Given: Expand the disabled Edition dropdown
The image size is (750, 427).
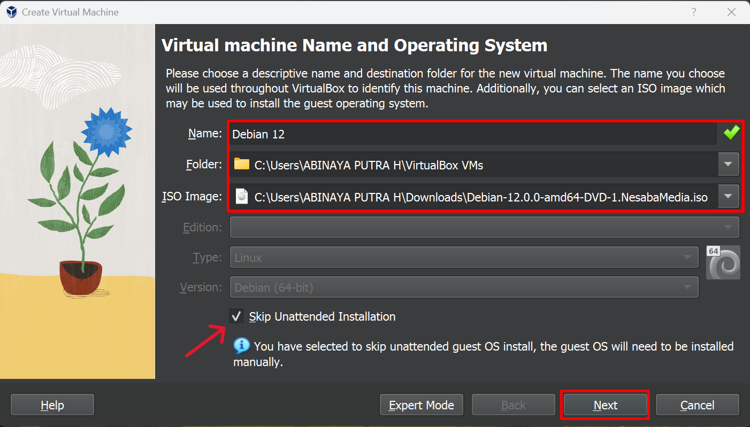Looking at the screenshot, I should (x=485, y=227).
